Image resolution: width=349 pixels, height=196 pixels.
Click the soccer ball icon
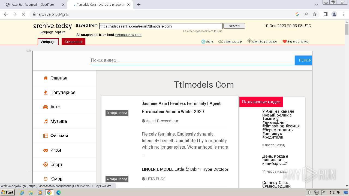(46, 164)
